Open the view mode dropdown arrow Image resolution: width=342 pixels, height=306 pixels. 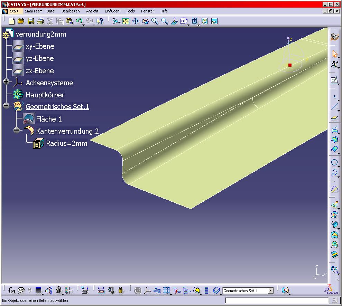click(x=198, y=25)
